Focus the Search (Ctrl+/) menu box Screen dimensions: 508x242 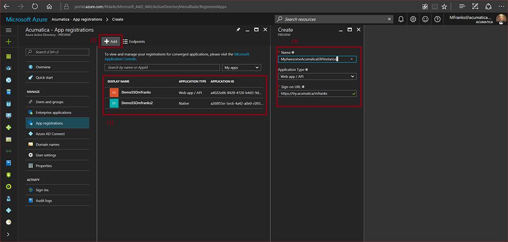[58, 52]
